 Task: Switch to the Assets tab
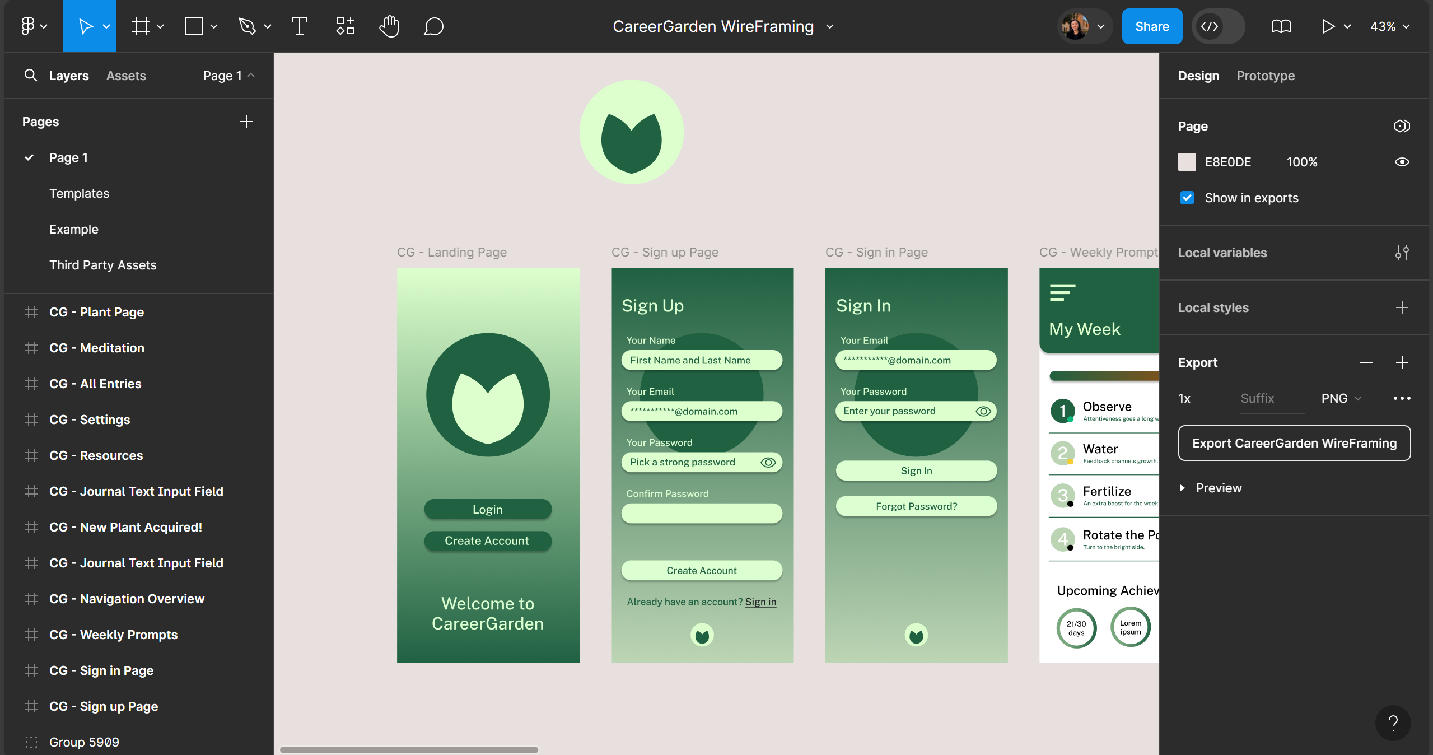pos(126,76)
